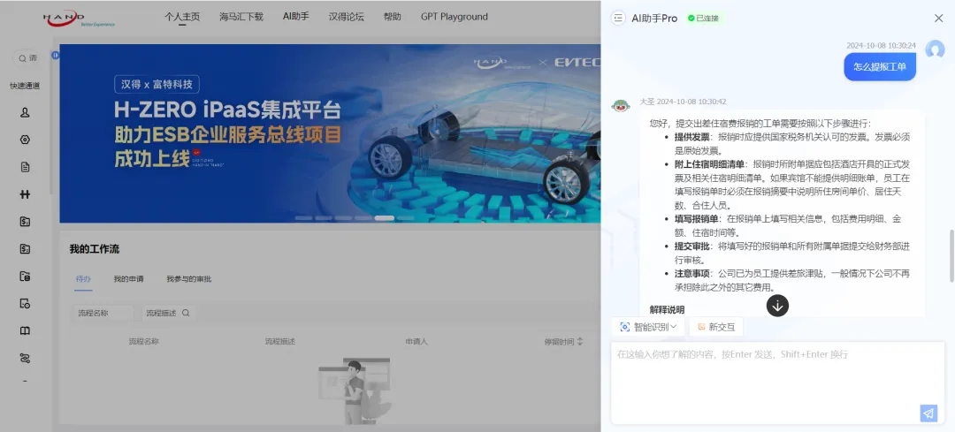Click the HAND logo in the header
Screen dimensions: 955x432
79,19
